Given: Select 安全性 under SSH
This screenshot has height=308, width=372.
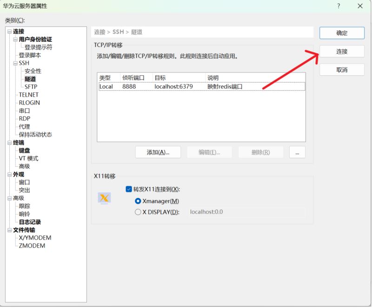Looking at the screenshot, I should coord(33,71).
